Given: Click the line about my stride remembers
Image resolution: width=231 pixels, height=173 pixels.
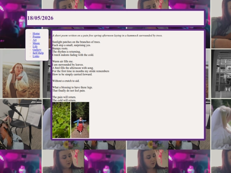Looking at the screenshot, I should click(x=81, y=71).
